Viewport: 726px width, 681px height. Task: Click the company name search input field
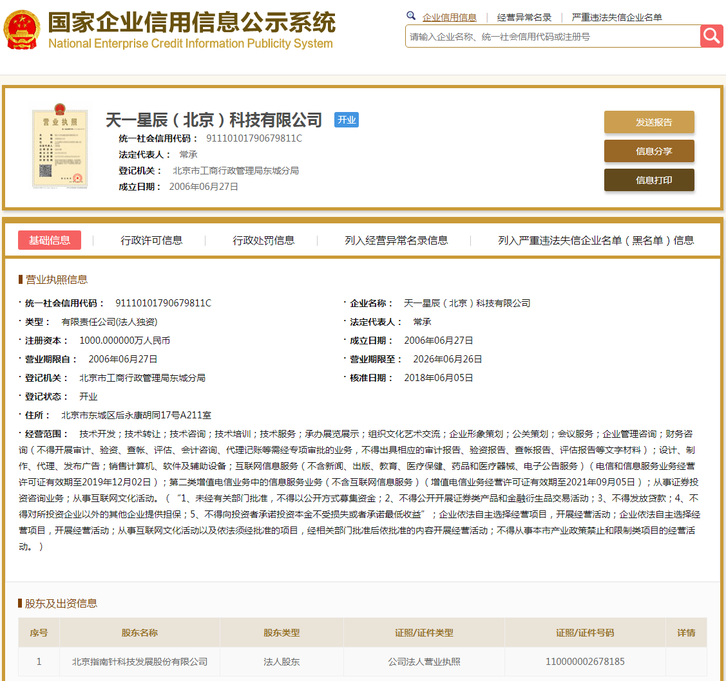click(552, 37)
